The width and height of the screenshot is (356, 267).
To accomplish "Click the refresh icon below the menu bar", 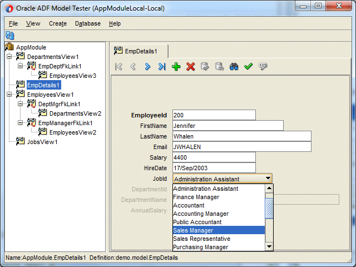I will [x=10, y=36].
